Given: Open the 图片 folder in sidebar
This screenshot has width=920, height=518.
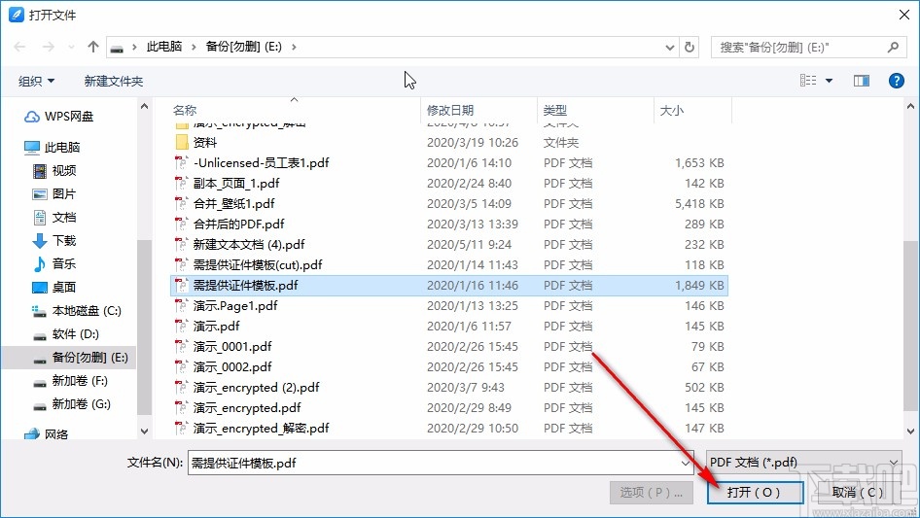Looking at the screenshot, I should tap(54, 194).
